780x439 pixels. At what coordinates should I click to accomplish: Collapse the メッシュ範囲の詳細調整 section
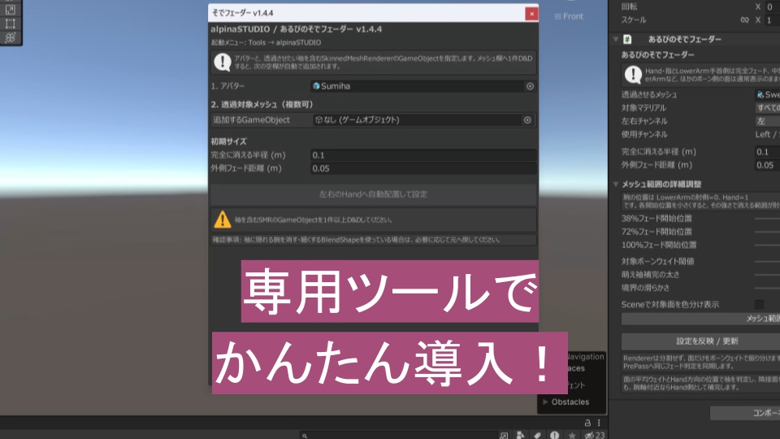coord(616,185)
